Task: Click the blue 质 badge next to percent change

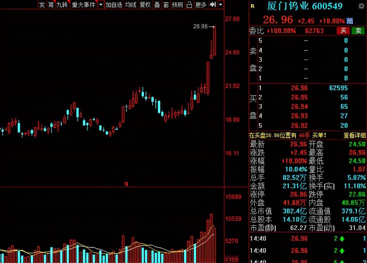Action: pyautogui.click(x=350, y=21)
